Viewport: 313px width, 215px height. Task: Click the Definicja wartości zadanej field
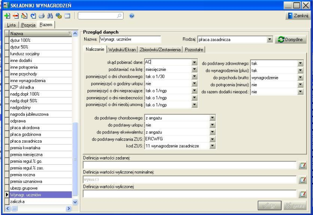[x=189, y=165]
